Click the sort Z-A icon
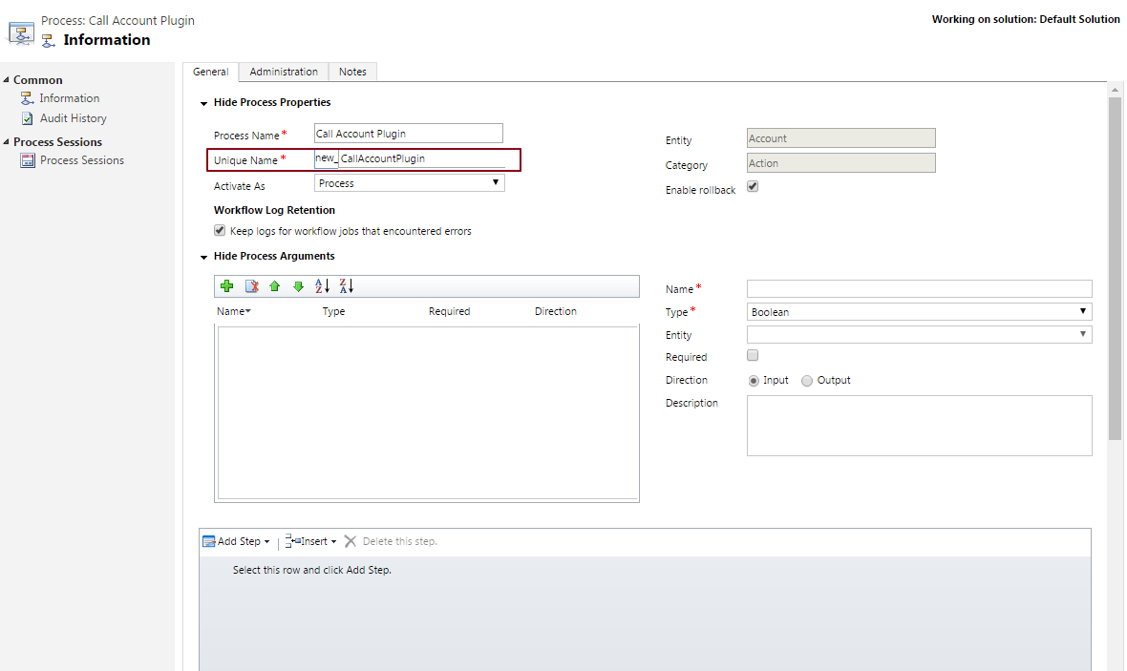Image resolution: width=1127 pixels, height=671 pixels. (348, 285)
